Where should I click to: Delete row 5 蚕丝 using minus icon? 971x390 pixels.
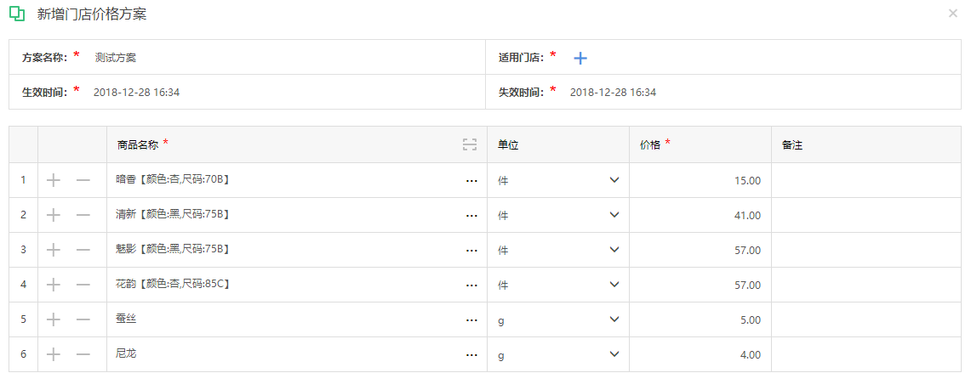(x=83, y=319)
